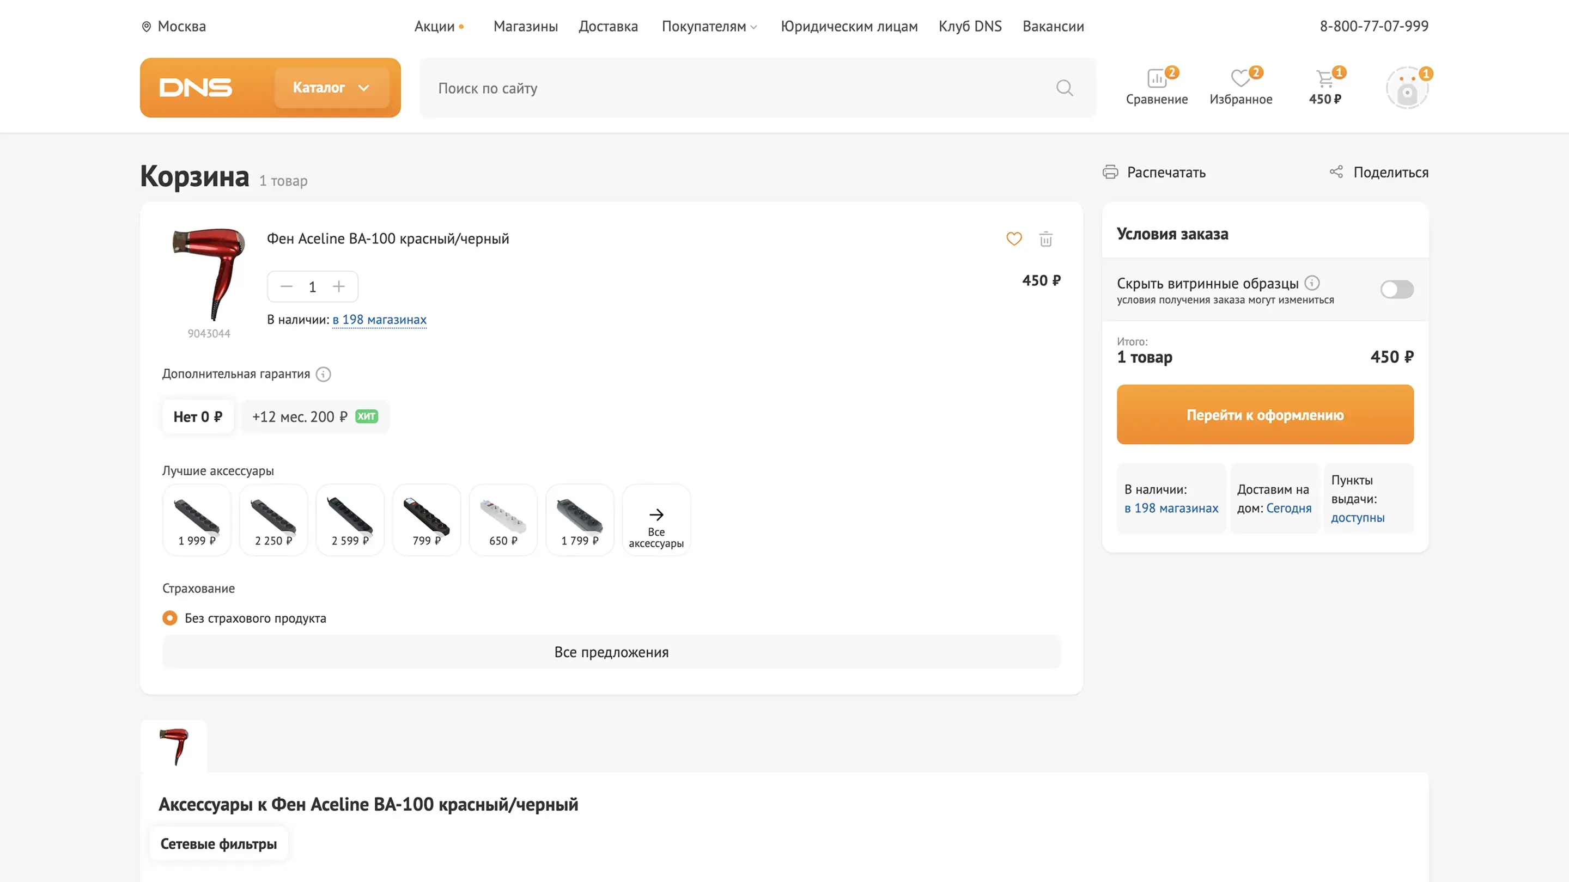Increase hair dryer quantity with plus button
Screen dimensions: 1569x882
pyautogui.click(x=339, y=287)
